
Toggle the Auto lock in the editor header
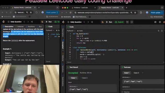pyautogui.click(x=80, y=31)
